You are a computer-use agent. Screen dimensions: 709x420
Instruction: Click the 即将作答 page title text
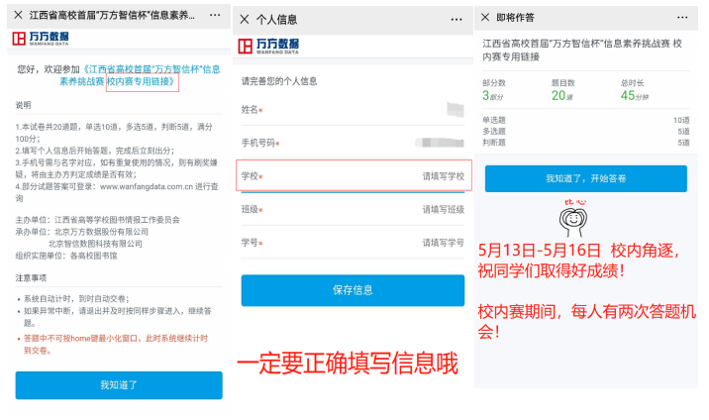(515, 18)
